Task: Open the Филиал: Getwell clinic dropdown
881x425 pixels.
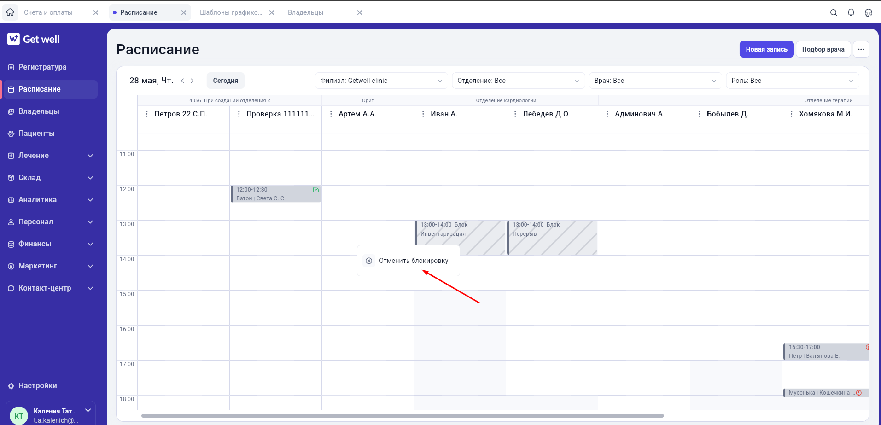Action: pyautogui.click(x=381, y=81)
